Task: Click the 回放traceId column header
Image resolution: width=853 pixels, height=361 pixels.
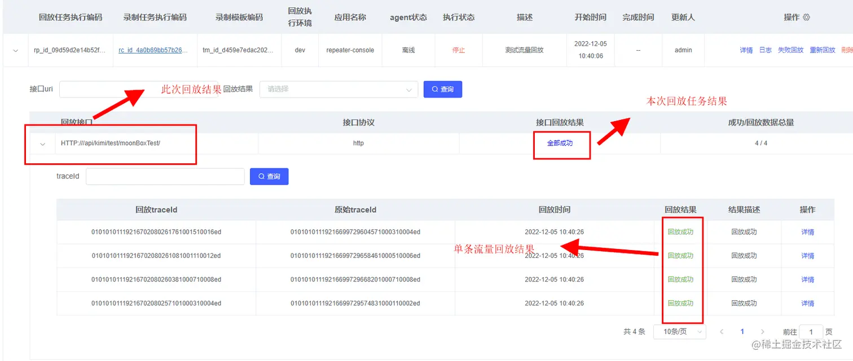Action: [156, 210]
